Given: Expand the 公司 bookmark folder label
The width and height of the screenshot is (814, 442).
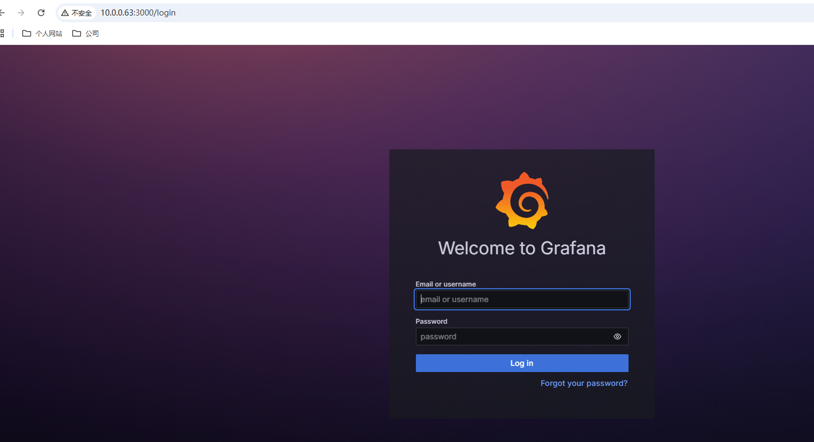Looking at the screenshot, I should coord(92,34).
